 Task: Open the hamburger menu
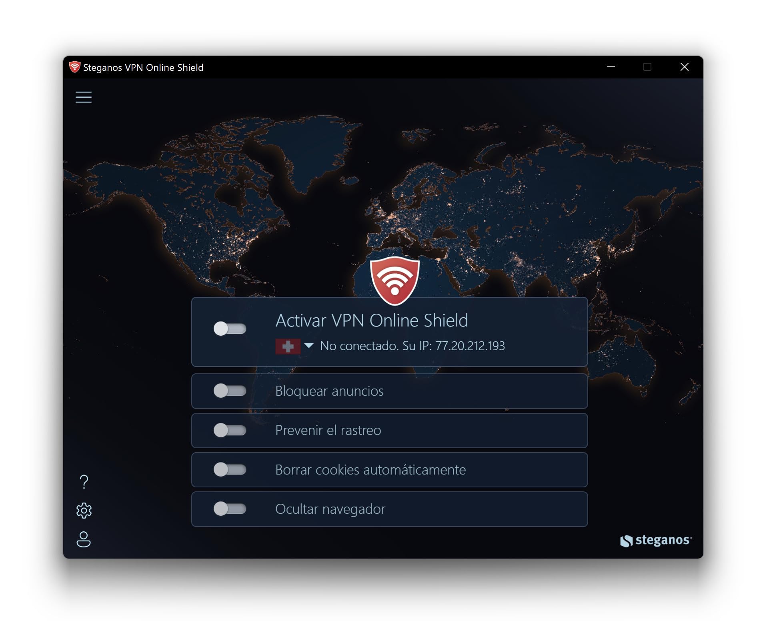pyautogui.click(x=84, y=97)
